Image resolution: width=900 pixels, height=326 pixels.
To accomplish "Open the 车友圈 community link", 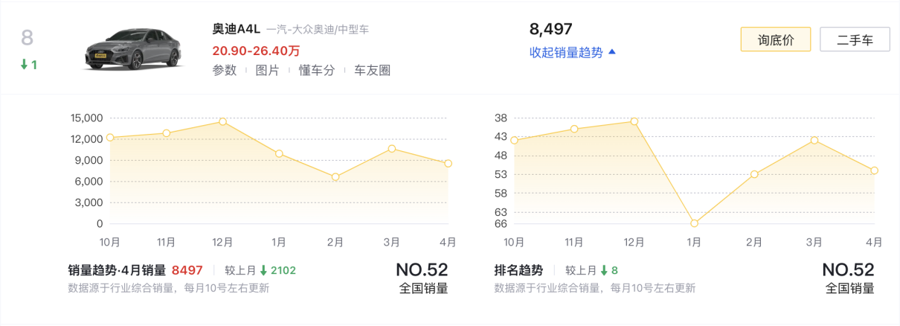I will (x=372, y=70).
